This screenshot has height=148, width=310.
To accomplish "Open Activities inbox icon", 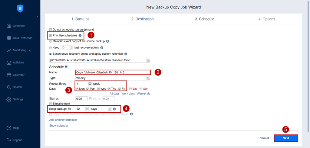I will (9, 63).
